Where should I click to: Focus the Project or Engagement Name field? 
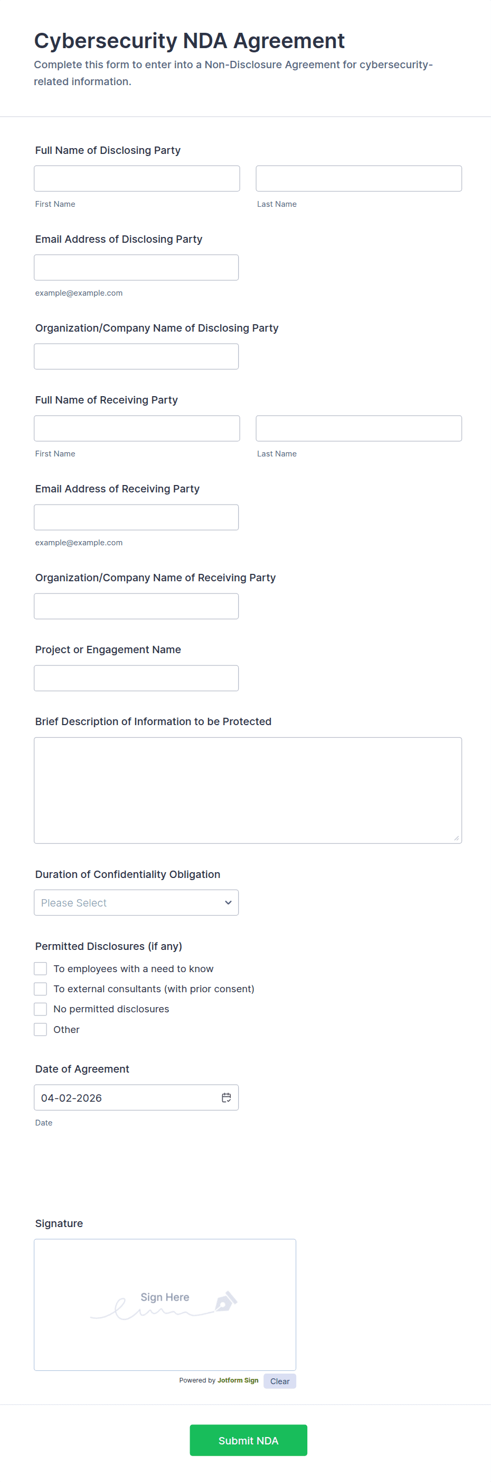click(x=136, y=678)
